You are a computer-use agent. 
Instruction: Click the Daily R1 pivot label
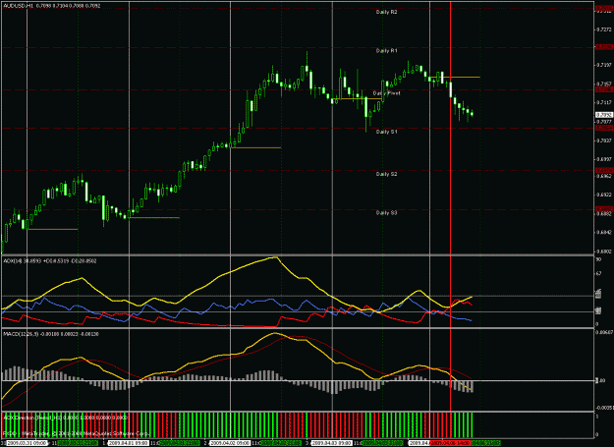386,51
